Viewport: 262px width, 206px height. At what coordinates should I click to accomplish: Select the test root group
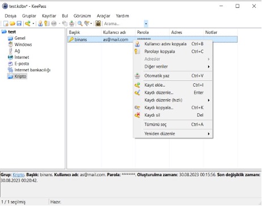[12, 32]
